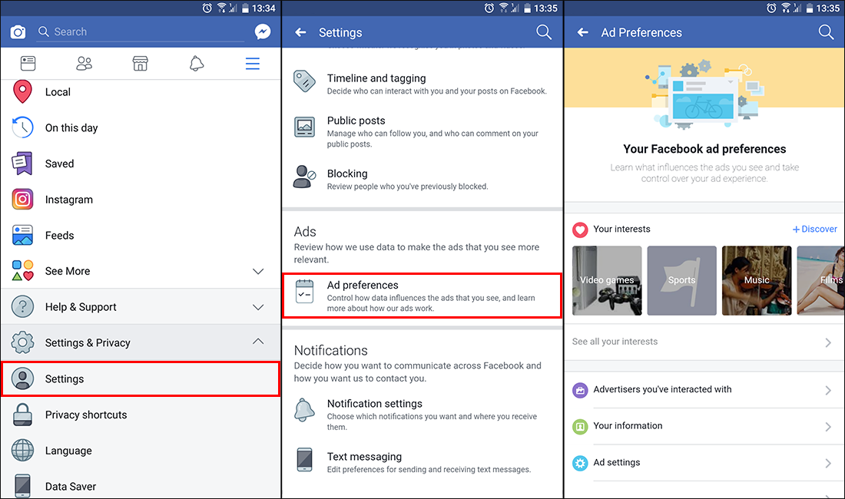
Task: Collapse the Settings & Privacy chevron
Action: tap(258, 342)
